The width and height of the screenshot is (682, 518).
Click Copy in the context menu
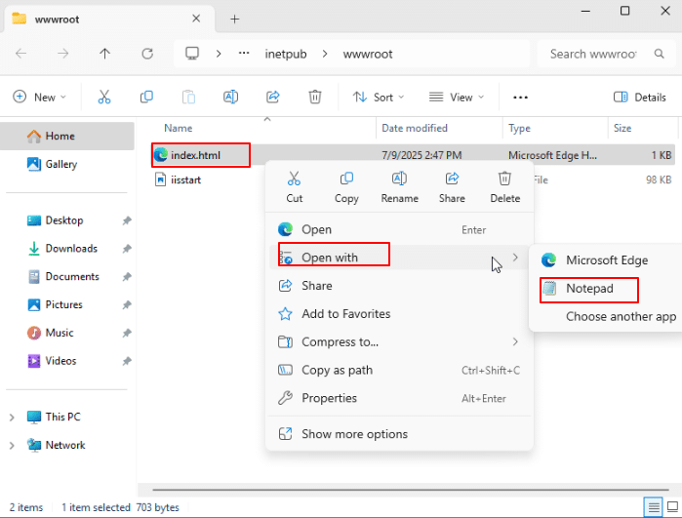coord(346,187)
